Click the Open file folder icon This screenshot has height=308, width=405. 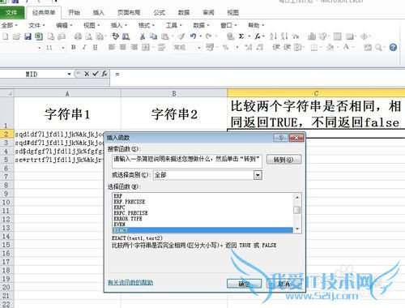click(x=16, y=36)
